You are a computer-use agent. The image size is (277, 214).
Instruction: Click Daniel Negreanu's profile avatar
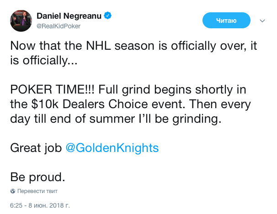(x=21, y=20)
